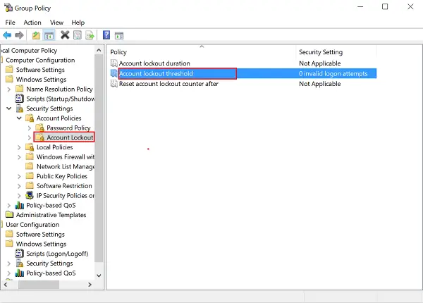423x303 pixels.
Task: Click the Local Policies folder icon
Action: point(30,147)
